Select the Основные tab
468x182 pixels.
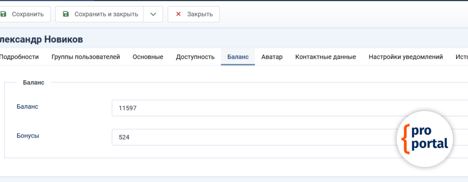[x=148, y=57]
